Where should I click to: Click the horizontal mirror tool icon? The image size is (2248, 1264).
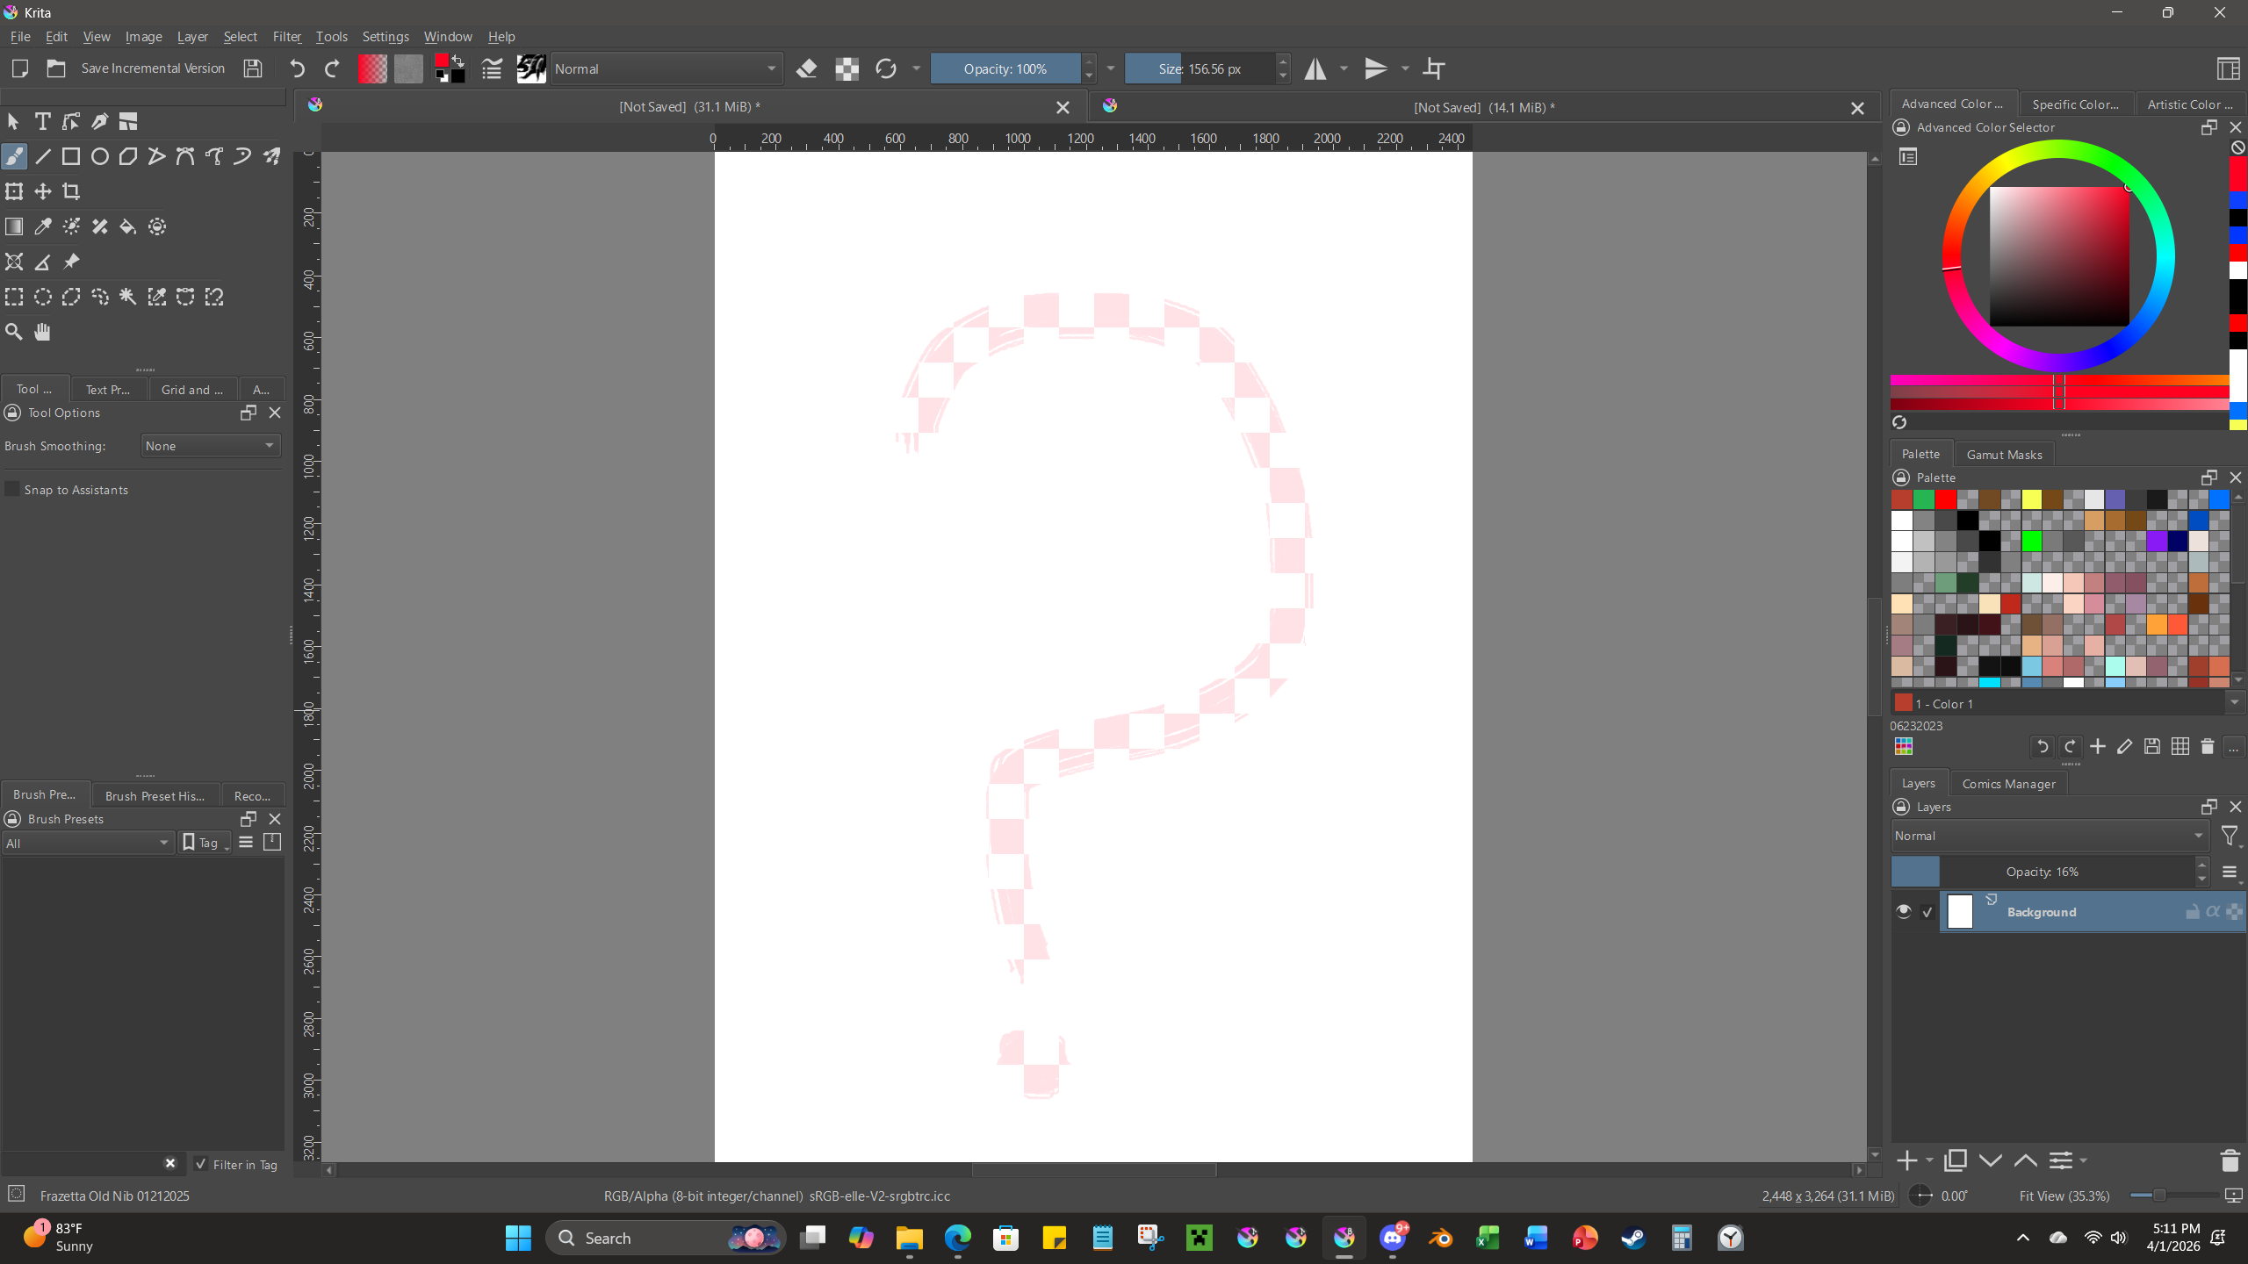[1315, 68]
